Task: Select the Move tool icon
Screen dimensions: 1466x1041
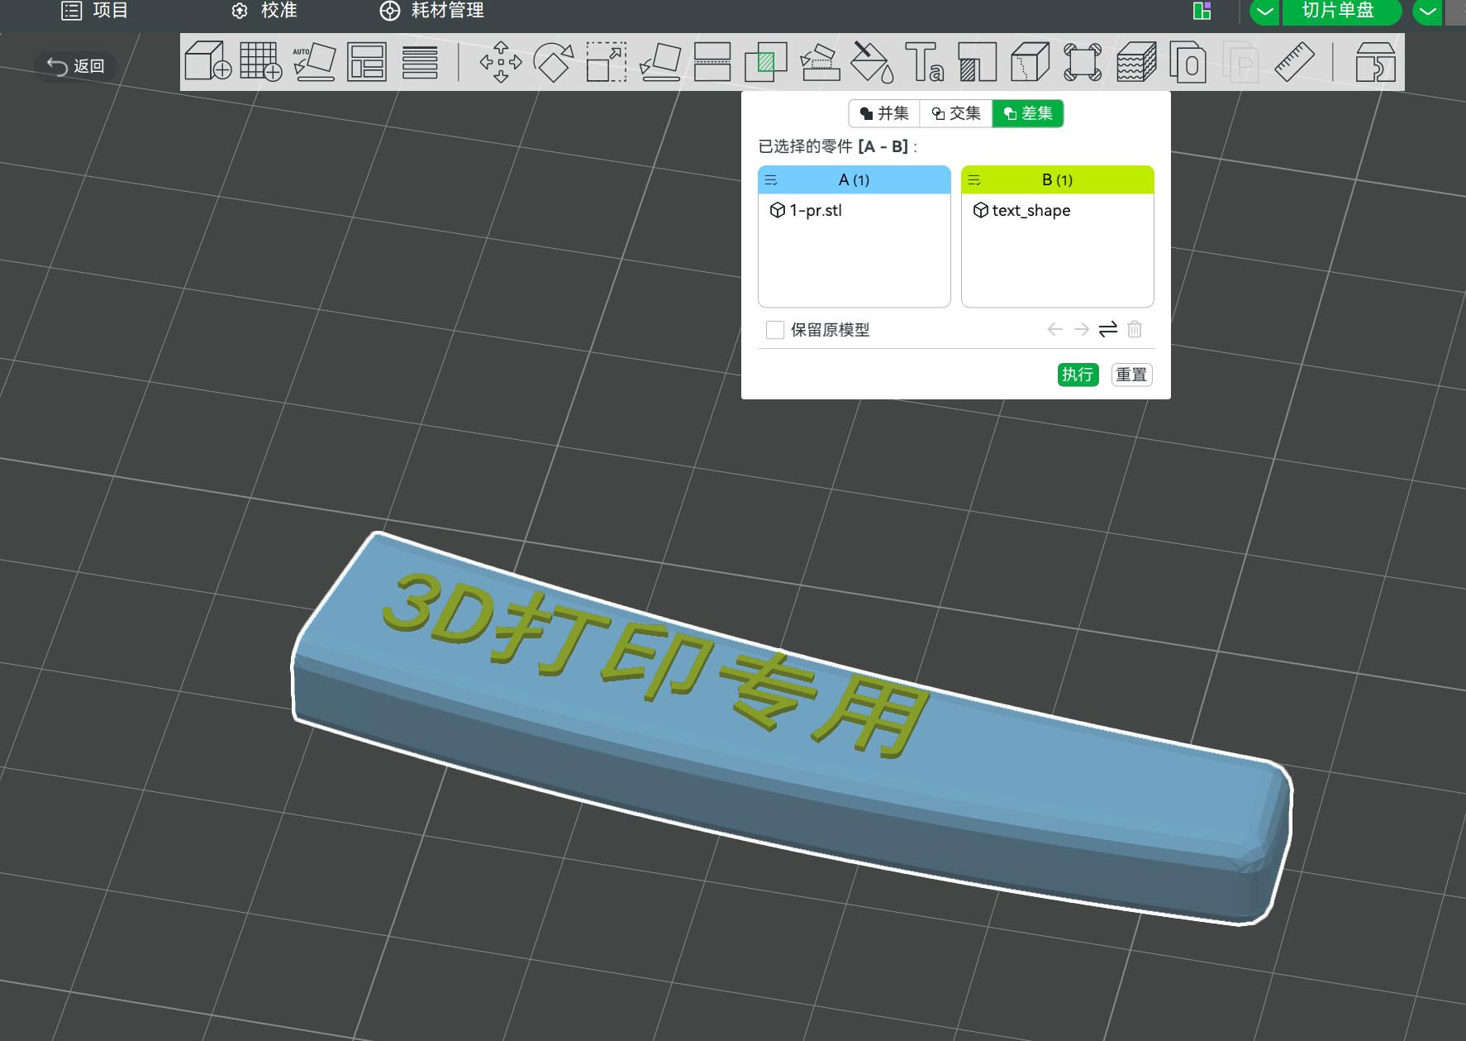Action: (x=501, y=62)
